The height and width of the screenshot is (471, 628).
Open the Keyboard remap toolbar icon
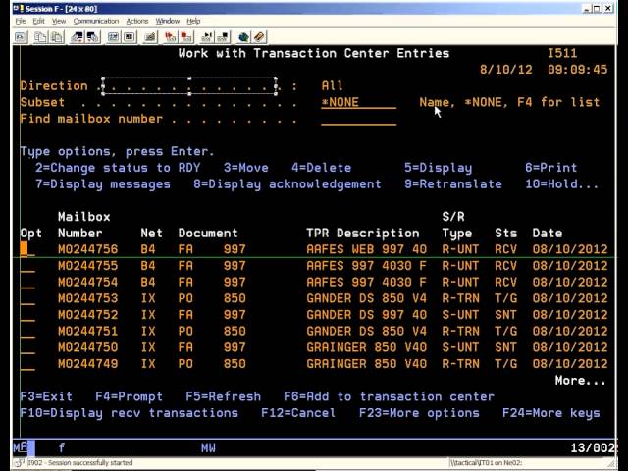(x=150, y=37)
